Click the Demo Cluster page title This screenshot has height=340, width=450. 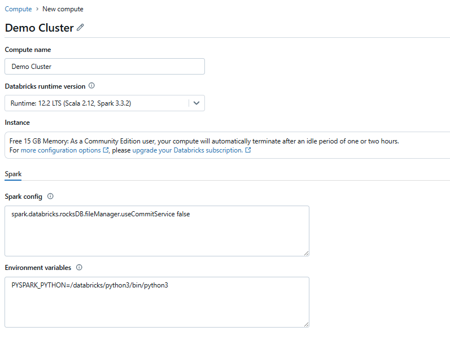tap(40, 28)
